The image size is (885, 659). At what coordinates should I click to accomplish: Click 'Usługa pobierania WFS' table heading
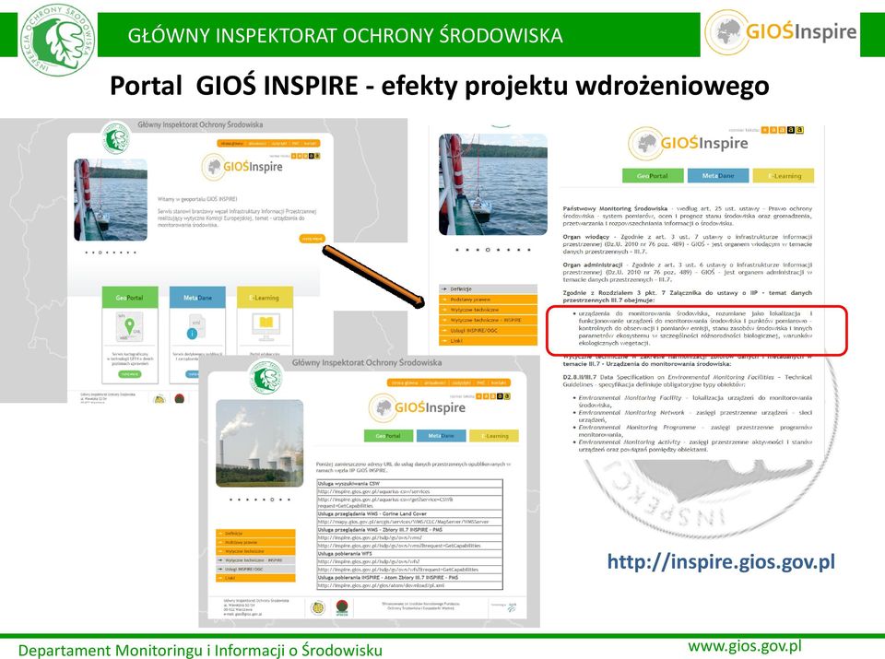click(x=346, y=554)
